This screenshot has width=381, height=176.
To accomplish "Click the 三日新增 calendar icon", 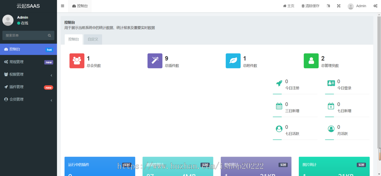I will coord(279,106).
